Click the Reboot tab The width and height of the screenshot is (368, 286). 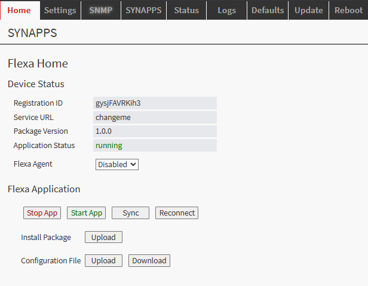tap(348, 10)
